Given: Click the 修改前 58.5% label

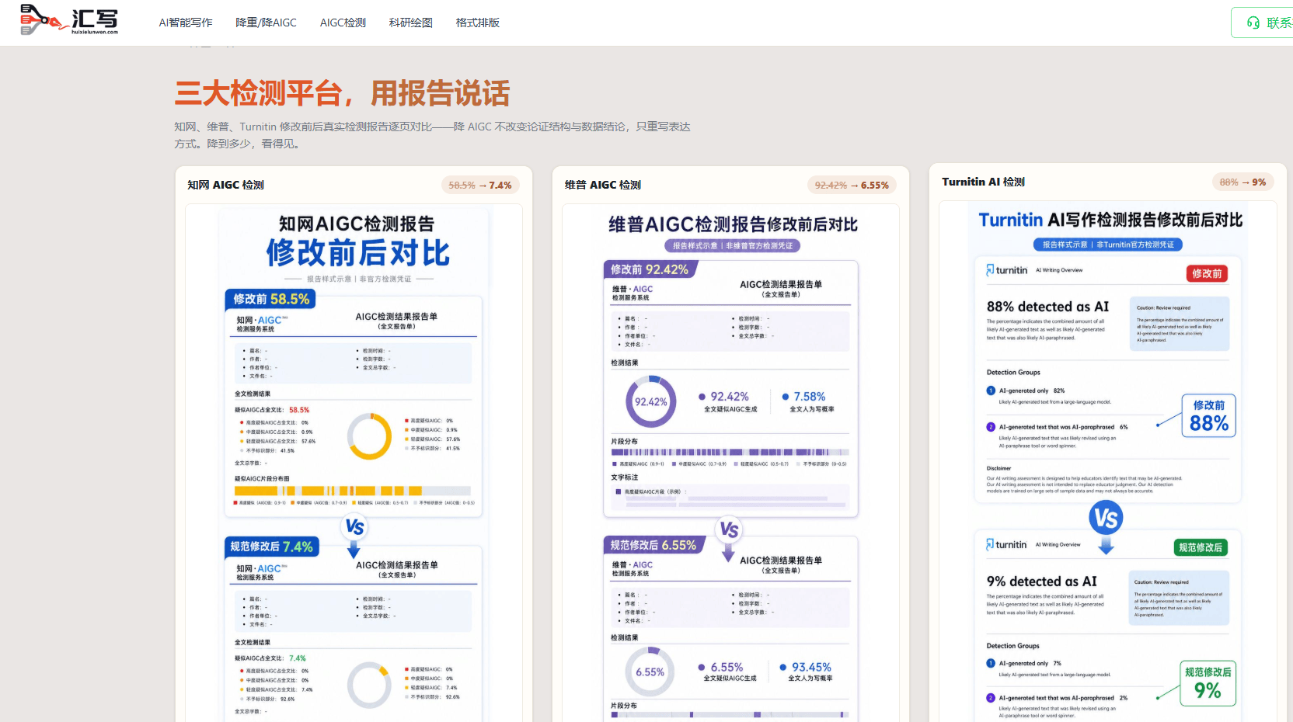Looking at the screenshot, I should pyautogui.click(x=270, y=299).
